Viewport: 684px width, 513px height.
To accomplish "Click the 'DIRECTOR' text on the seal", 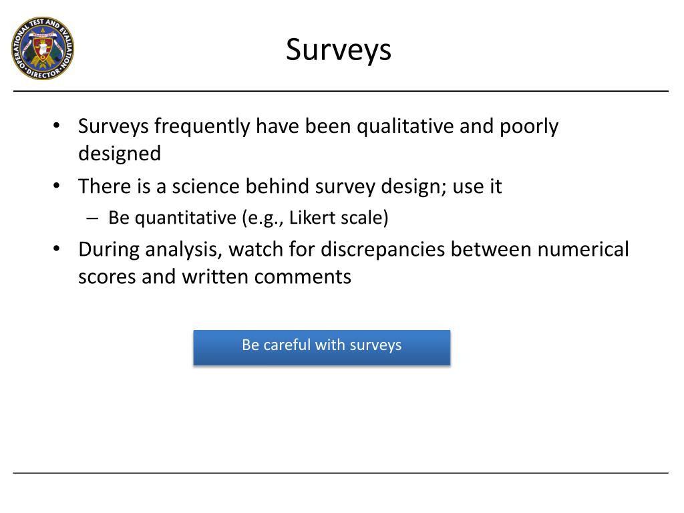I will tap(43, 74).
